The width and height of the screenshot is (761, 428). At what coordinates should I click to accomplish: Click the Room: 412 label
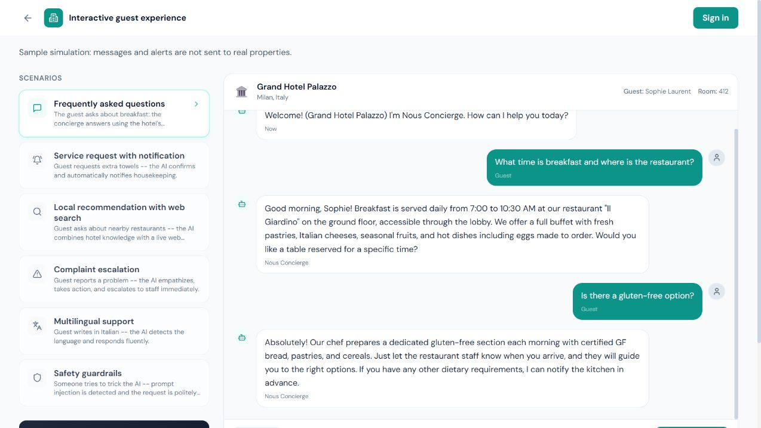pos(713,91)
